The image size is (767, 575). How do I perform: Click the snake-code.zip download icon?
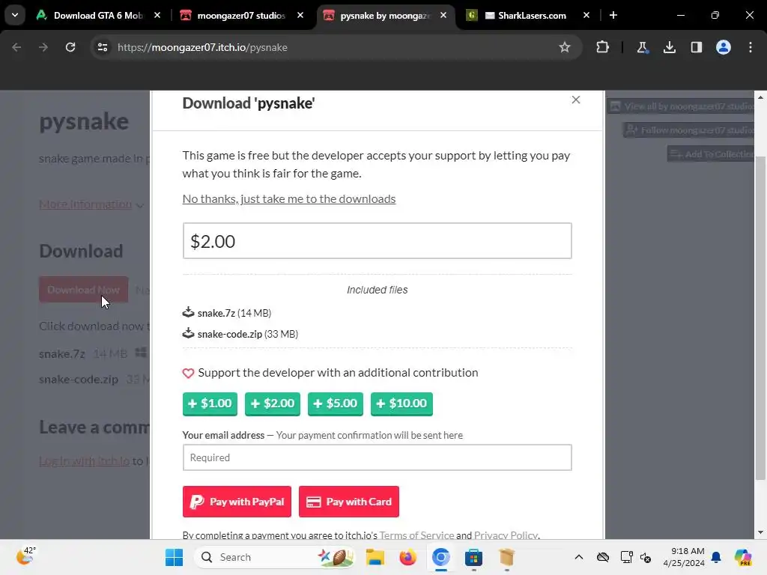click(x=188, y=333)
